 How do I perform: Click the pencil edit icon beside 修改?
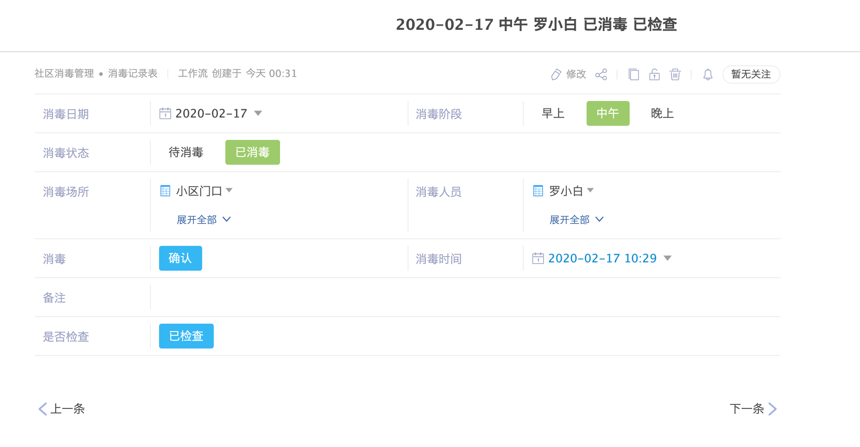coord(556,74)
